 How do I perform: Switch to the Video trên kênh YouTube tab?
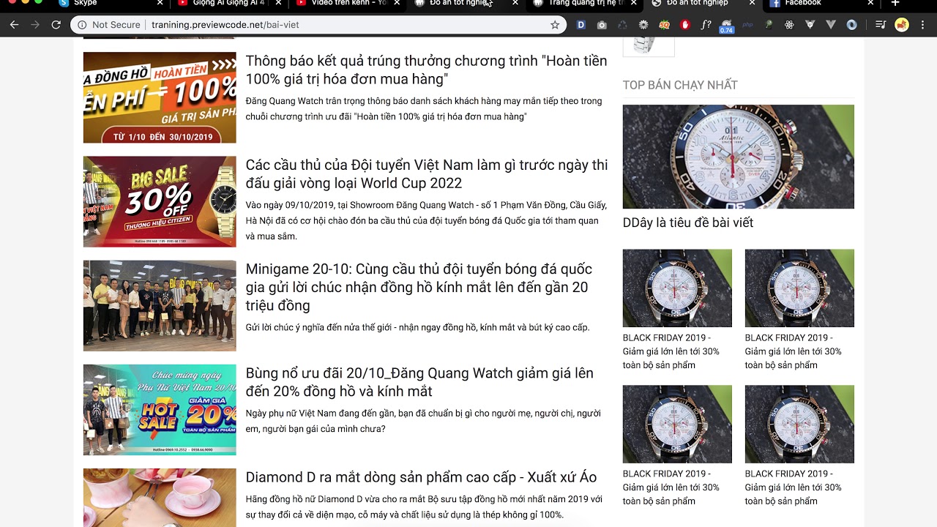(x=348, y=3)
